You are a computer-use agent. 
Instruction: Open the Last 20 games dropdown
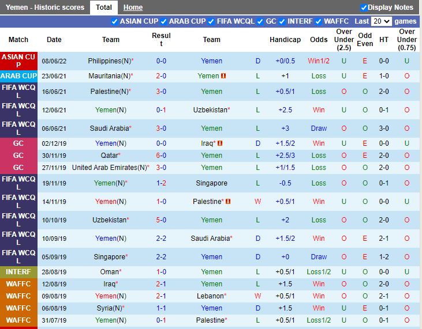[x=381, y=21]
